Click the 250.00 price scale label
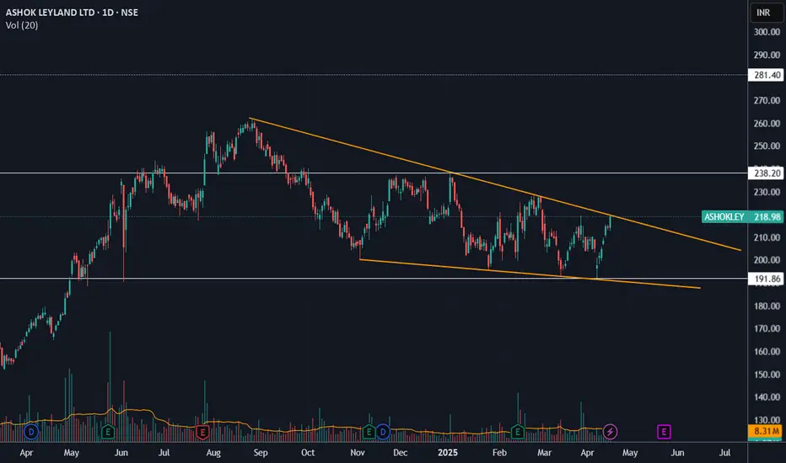The width and height of the screenshot is (786, 463). (x=767, y=146)
